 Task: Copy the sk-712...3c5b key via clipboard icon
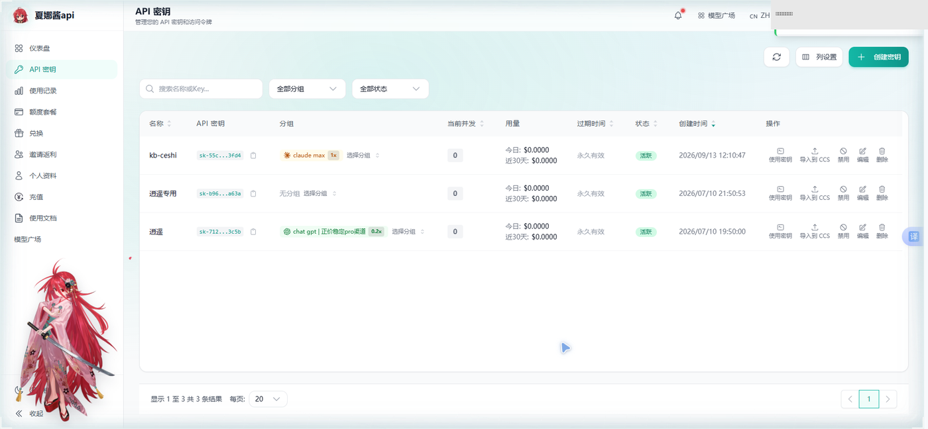coord(253,232)
